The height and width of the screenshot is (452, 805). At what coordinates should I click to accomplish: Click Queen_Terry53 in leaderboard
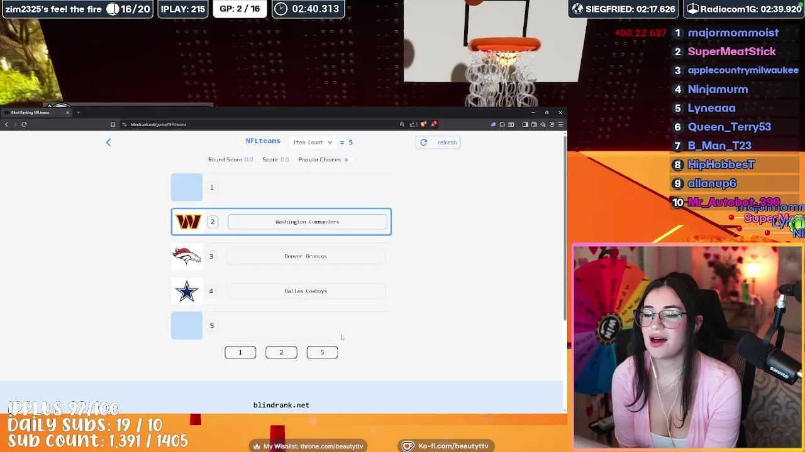click(x=729, y=127)
